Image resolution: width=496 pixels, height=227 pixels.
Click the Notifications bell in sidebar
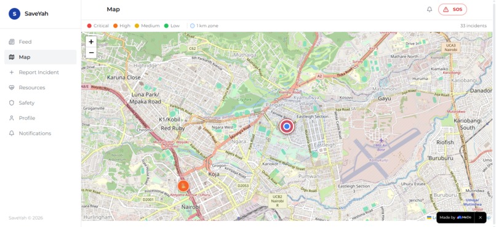pyautogui.click(x=12, y=133)
